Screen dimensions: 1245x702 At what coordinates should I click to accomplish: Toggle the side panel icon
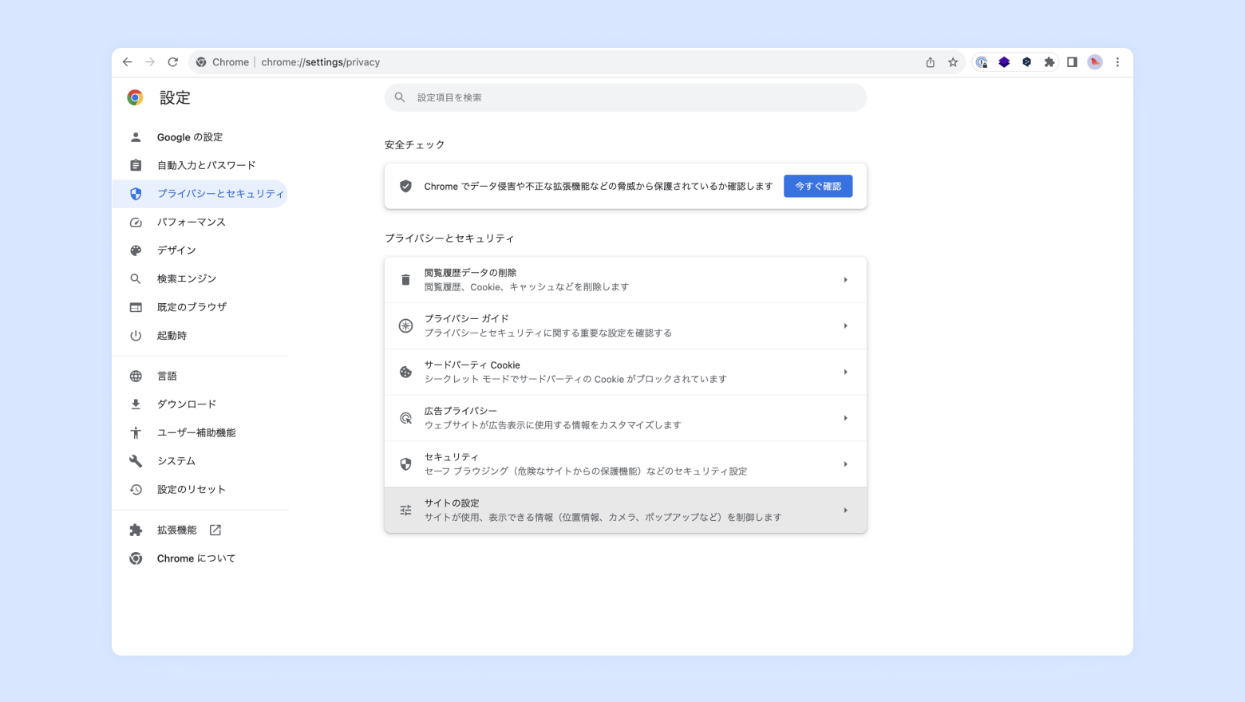point(1072,62)
